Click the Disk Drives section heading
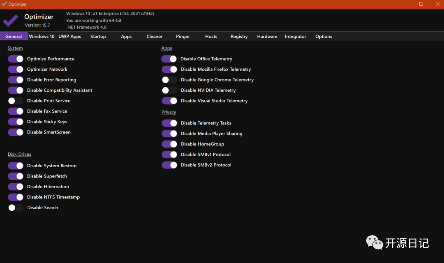Image resolution: width=444 pixels, height=263 pixels. [x=20, y=154]
